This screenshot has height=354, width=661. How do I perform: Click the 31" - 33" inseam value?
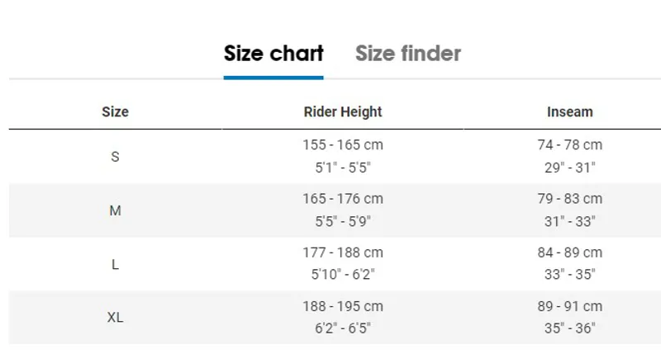(x=569, y=221)
